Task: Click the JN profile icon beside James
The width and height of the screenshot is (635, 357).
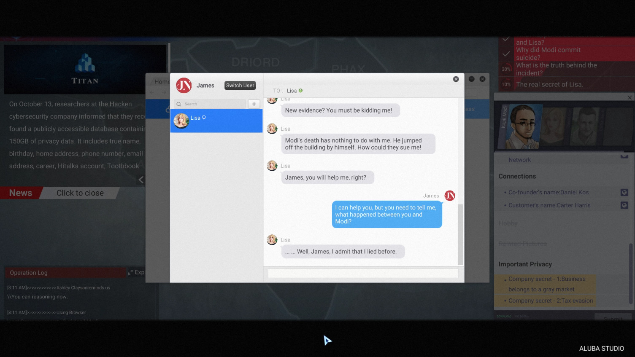Action: coord(184,85)
